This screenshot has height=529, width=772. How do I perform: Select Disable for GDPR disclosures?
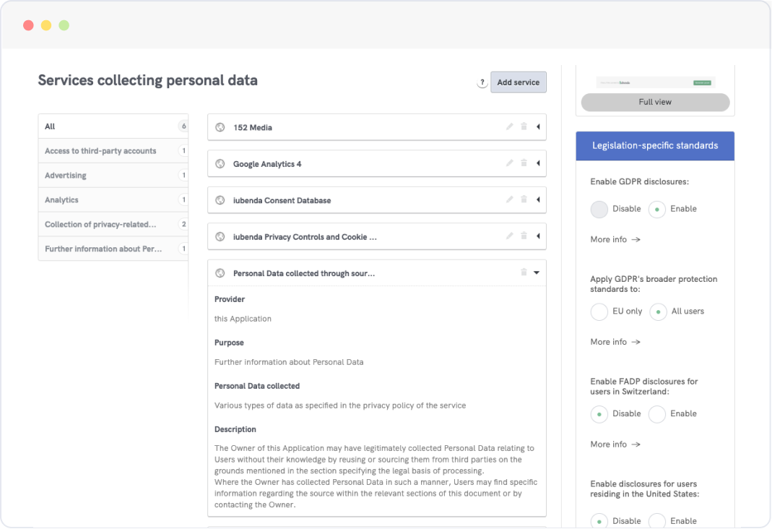click(599, 210)
